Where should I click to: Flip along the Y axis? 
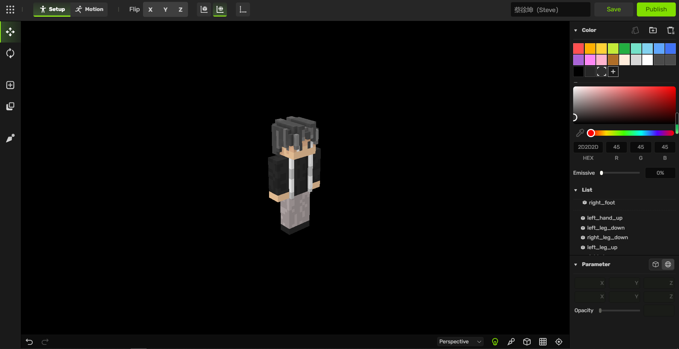click(165, 10)
